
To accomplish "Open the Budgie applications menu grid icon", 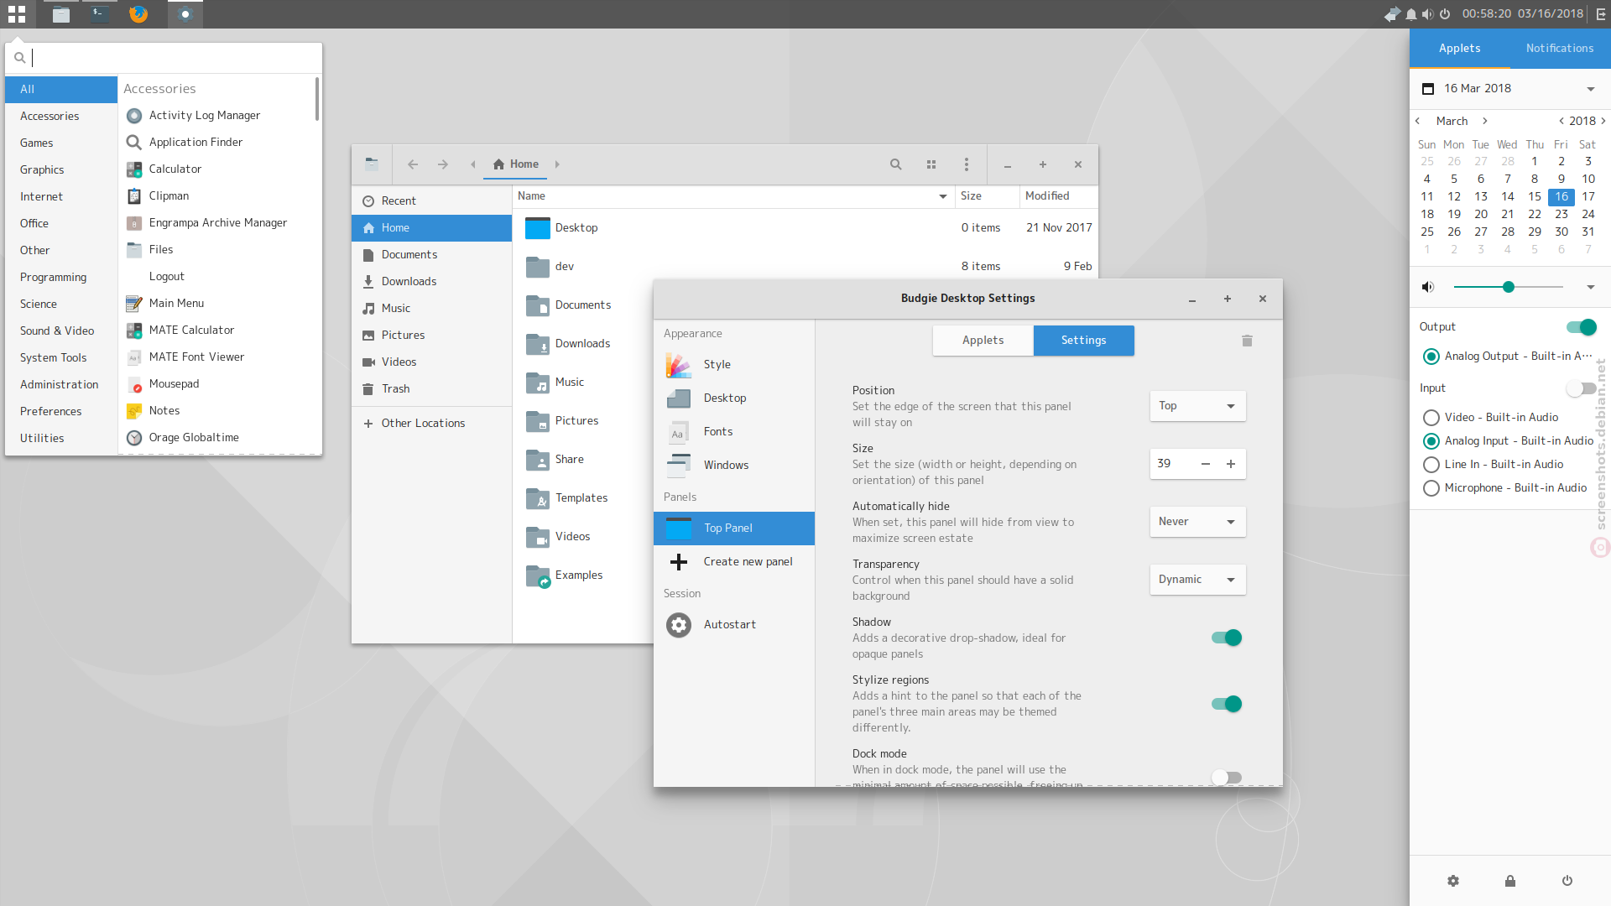I will coord(17,14).
